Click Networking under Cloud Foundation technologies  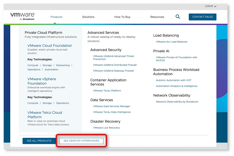(x=63, y=65)
